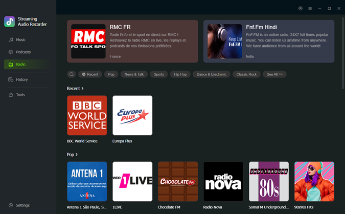Filter stations by Pop
The image size is (345, 214).
click(x=111, y=74)
